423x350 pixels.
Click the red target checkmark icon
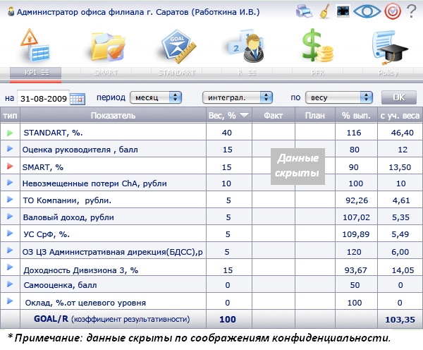click(393, 11)
